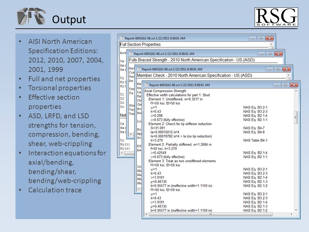Viewport: 309px width, 232px height.
Task: Click the 'Member Check - 2010 North American Specification' heading
Action: (194, 75)
